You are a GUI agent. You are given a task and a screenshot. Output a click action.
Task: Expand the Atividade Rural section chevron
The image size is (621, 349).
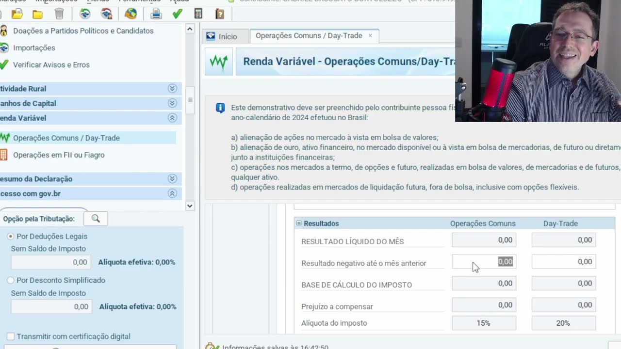[x=172, y=89]
